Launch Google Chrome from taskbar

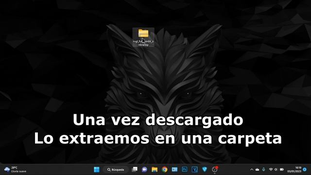164,170
